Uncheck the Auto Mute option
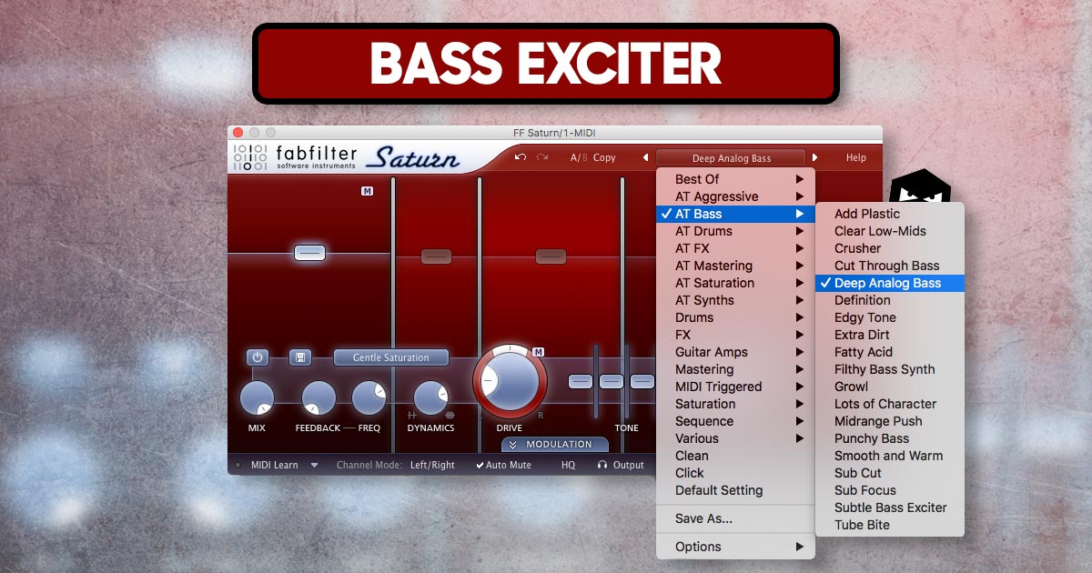The width and height of the screenshot is (1092, 573). pos(510,465)
